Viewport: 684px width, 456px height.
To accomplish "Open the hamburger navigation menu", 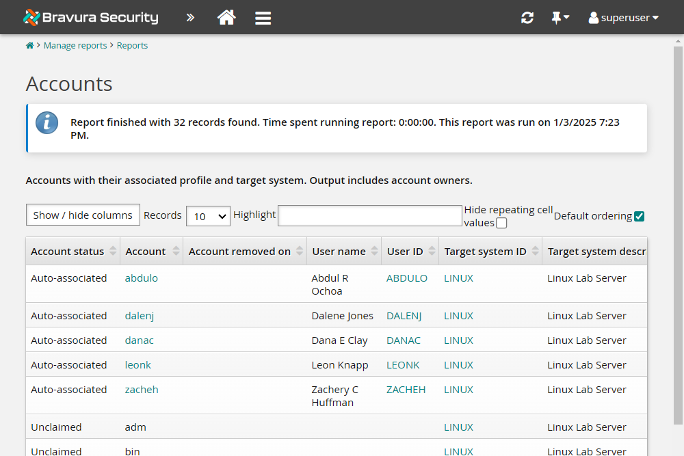I will [263, 17].
